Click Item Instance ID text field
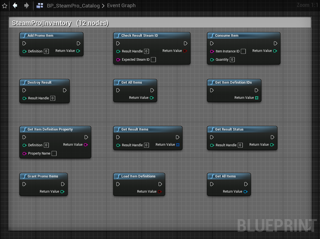 pyautogui.click(x=243, y=51)
